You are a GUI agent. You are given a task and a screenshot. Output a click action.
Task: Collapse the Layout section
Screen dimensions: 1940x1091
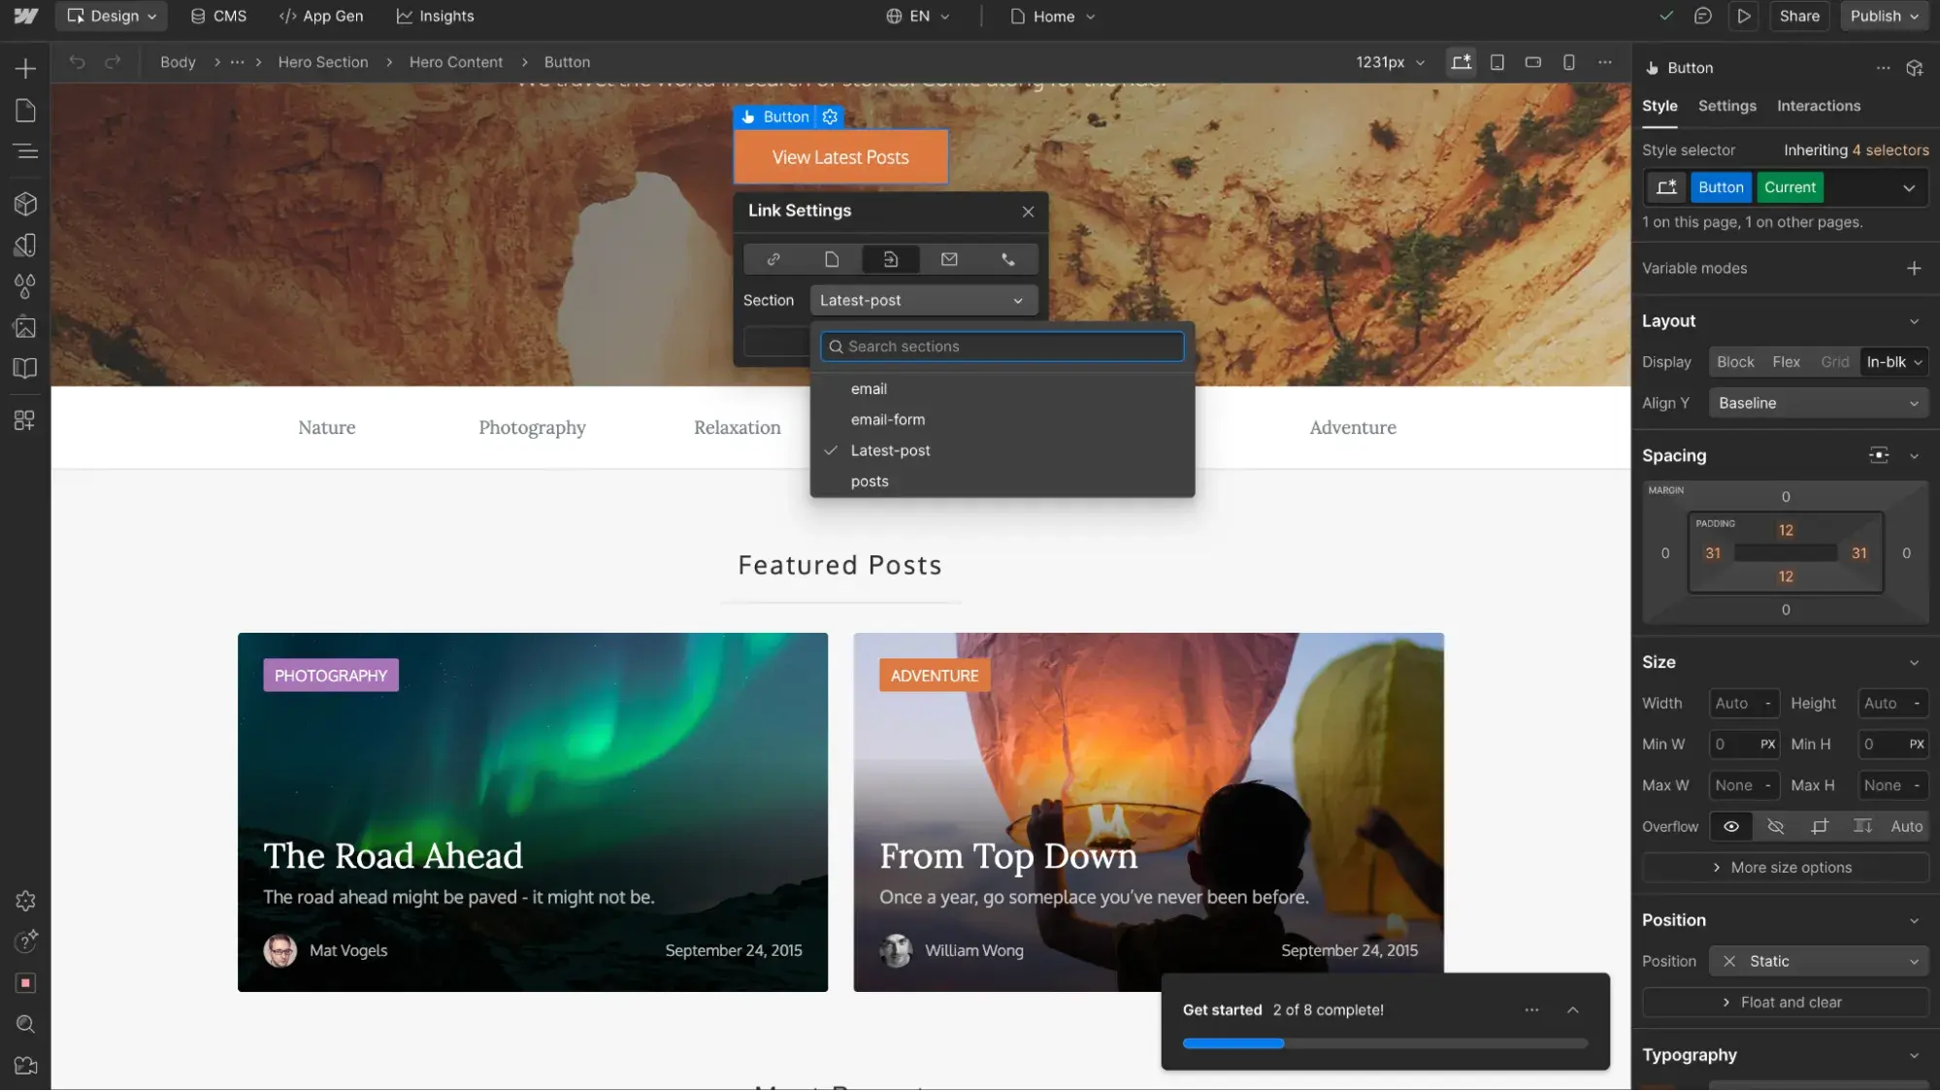pyautogui.click(x=1913, y=321)
